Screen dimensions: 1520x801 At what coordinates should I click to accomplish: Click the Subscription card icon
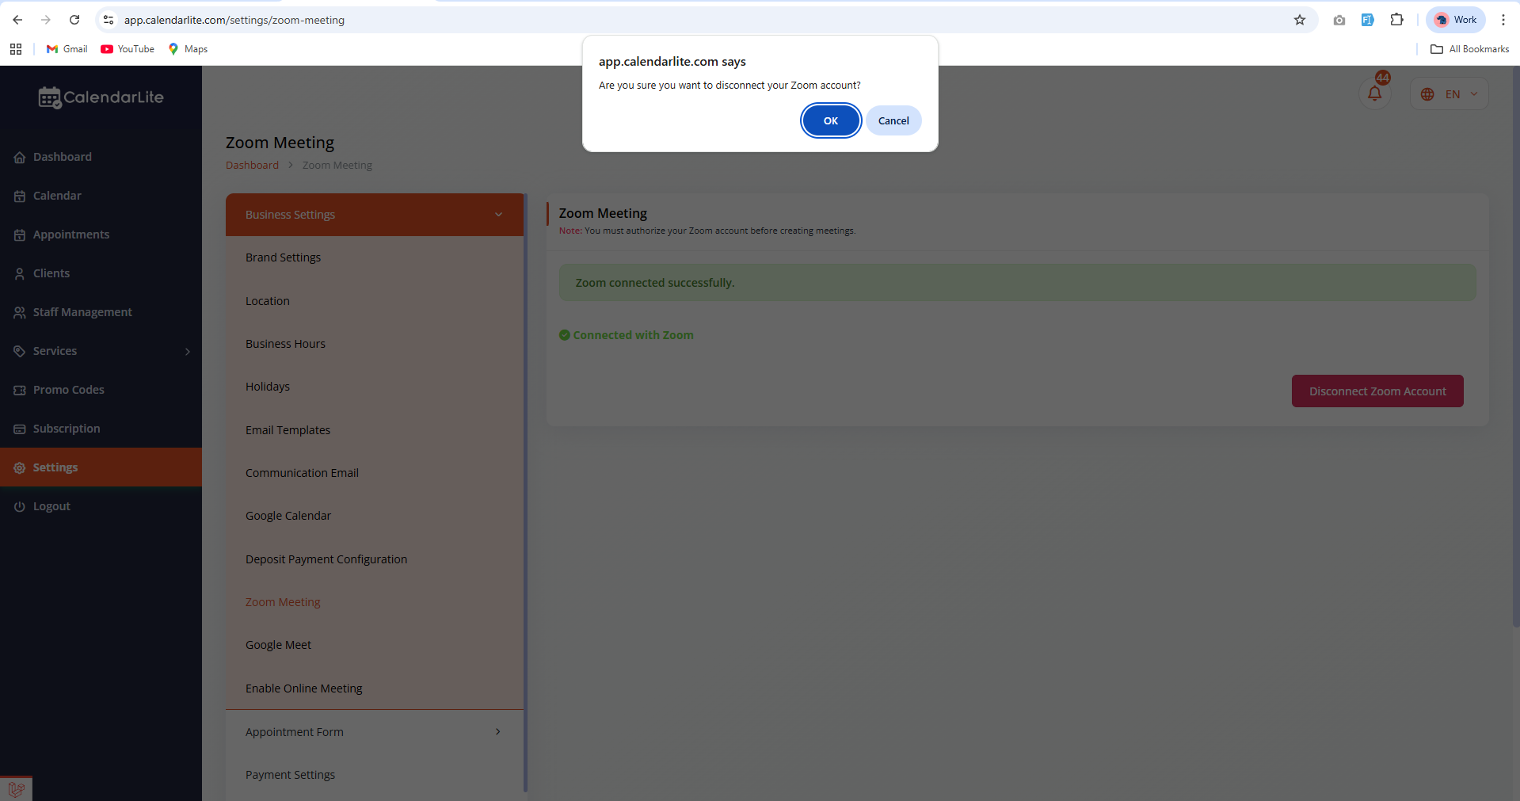(x=20, y=429)
